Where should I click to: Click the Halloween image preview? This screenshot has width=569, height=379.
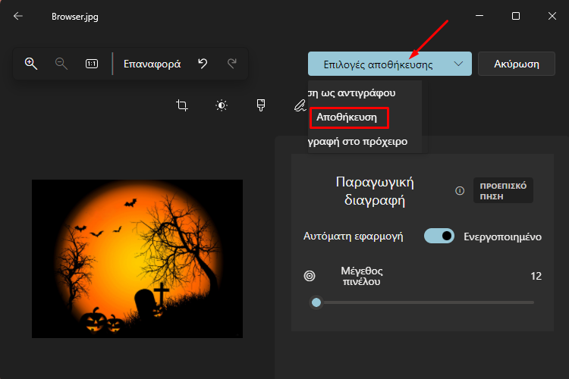point(137,258)
